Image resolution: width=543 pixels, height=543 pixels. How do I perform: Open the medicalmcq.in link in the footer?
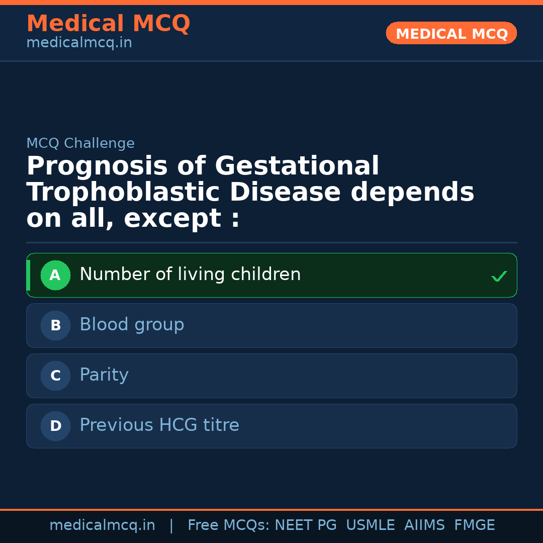(x=102, y=525)
